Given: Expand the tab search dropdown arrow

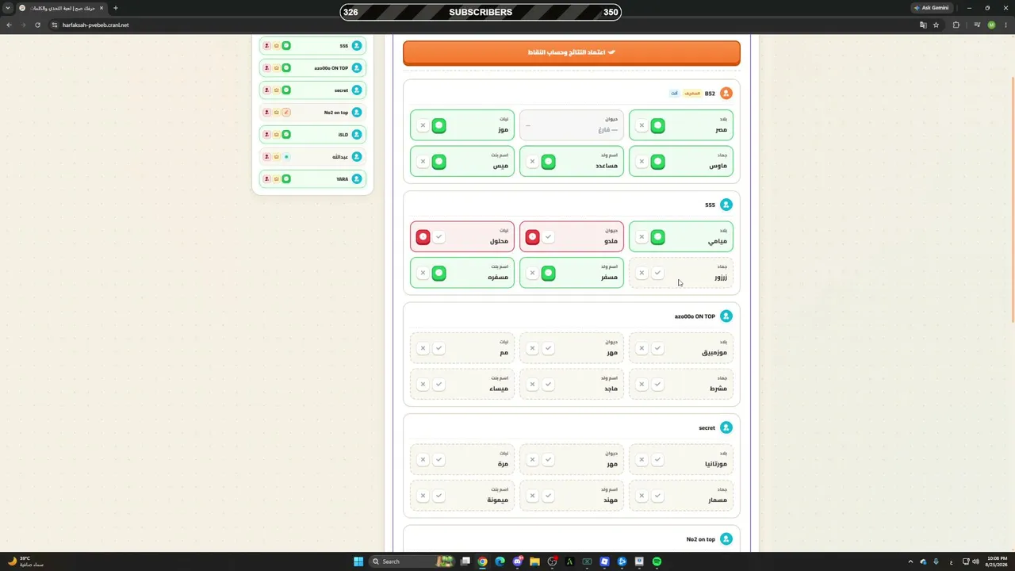Looking at the screenshot, I should [8, 8].
